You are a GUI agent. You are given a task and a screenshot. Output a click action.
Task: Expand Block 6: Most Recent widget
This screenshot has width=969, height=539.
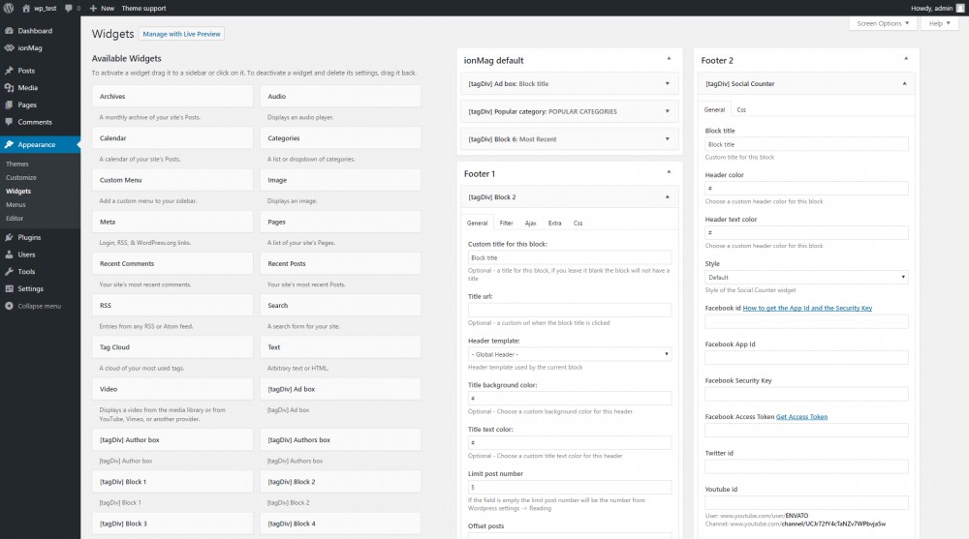pos(668,139)
